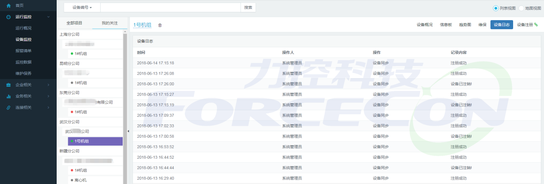Open the 设备概况 view

[424, 25]
